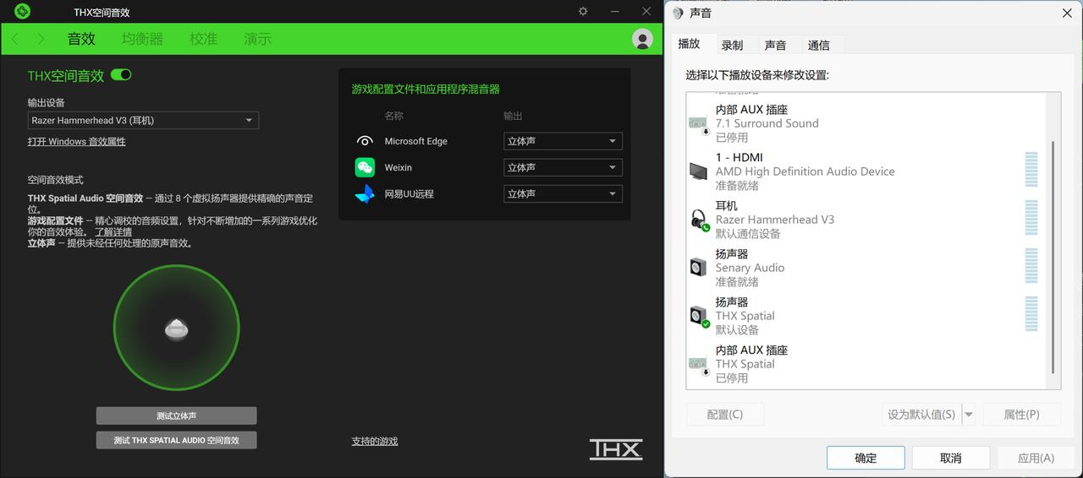Click the HDMI device volume level meter
Image resolution: width=1083 pixels, height=478 pixels.
(1031, 170)
